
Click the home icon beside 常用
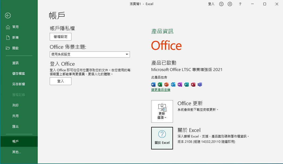pyautogui.click(x=8, y=27)
